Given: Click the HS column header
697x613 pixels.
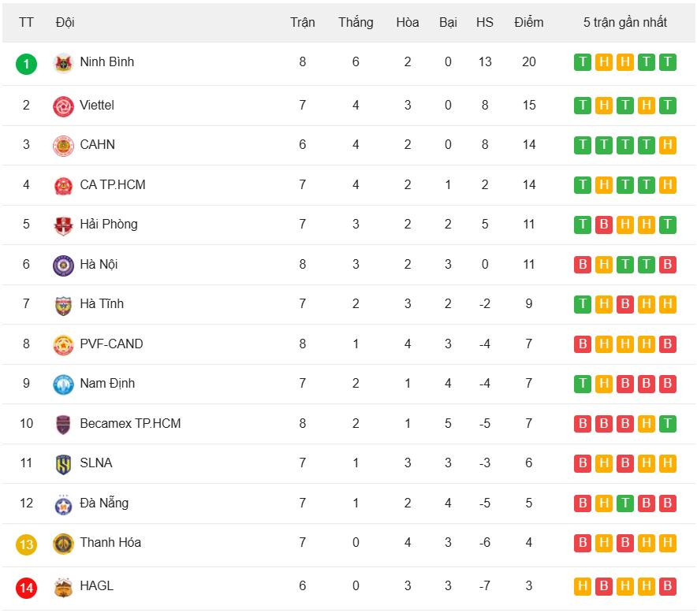Looking at the screenshot, I should point(485,22).
